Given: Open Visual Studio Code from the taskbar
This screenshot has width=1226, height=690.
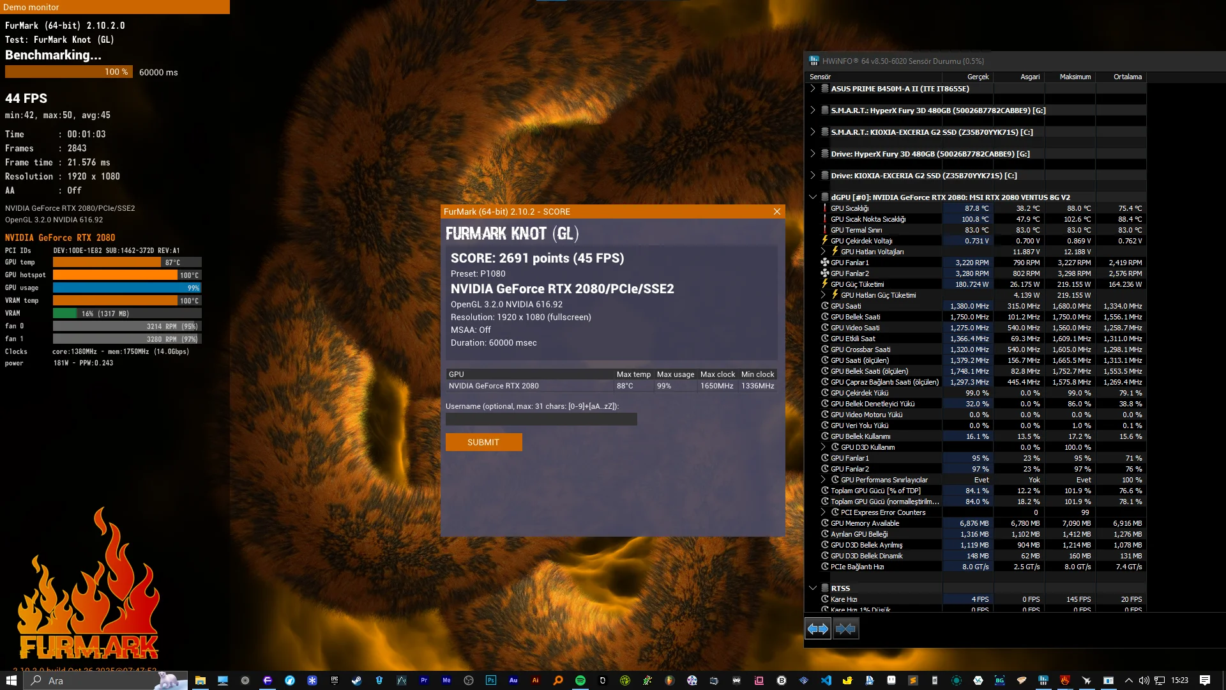Looking at the screenshot, I should click(826, 680).
